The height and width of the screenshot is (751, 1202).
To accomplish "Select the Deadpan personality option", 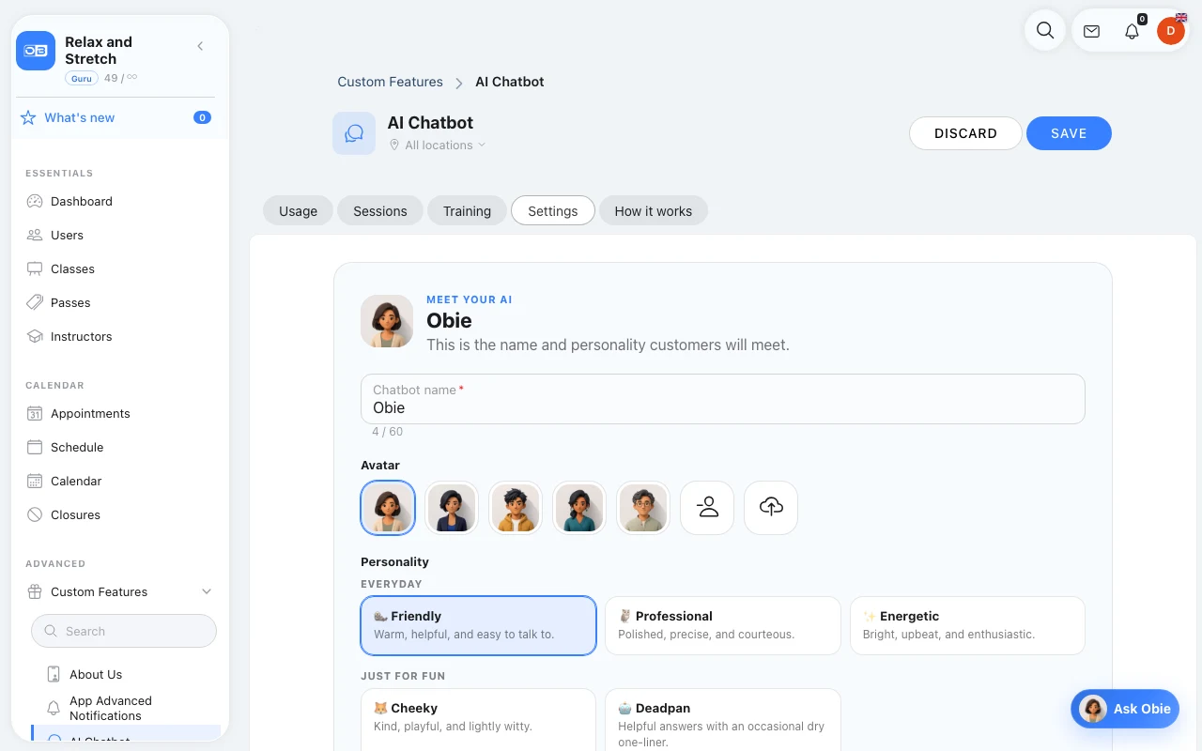I will click(x=723, y=719).
